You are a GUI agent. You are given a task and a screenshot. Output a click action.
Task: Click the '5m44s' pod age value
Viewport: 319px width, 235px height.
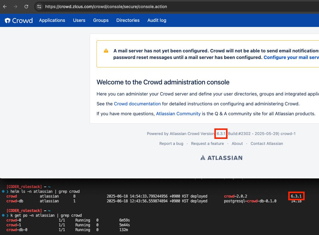(124, 225)
